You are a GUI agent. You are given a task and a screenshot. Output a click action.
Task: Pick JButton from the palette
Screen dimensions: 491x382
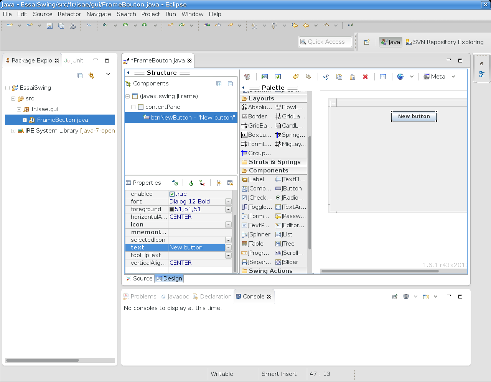[x=289, y=189]
